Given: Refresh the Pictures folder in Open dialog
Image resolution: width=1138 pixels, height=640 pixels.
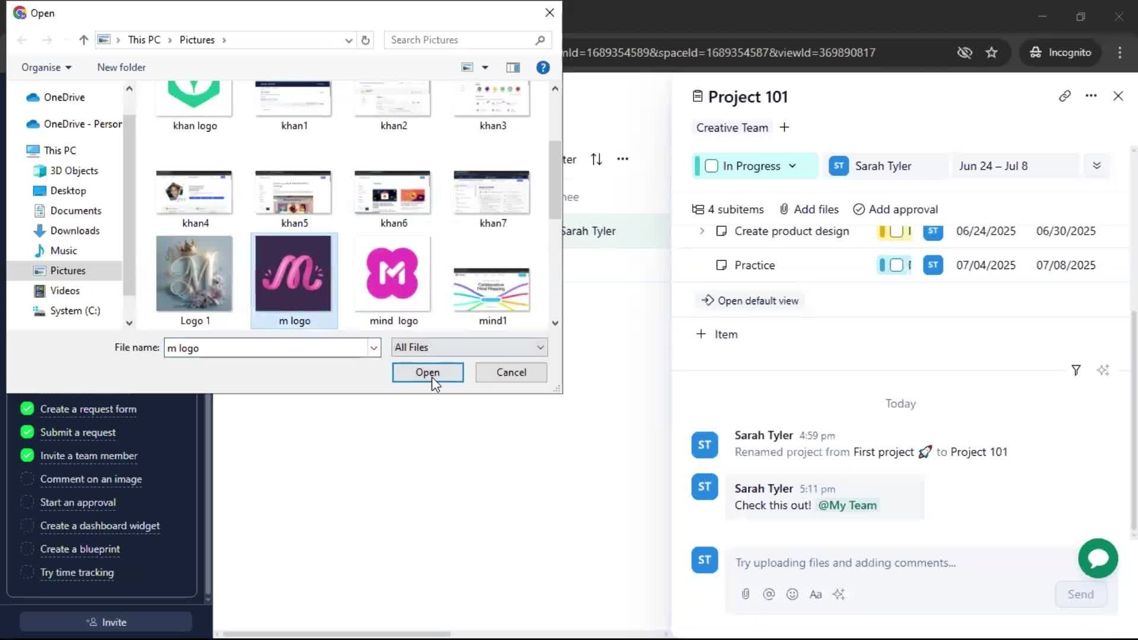Looking at the screenshot, I should (x=366, y=40).
